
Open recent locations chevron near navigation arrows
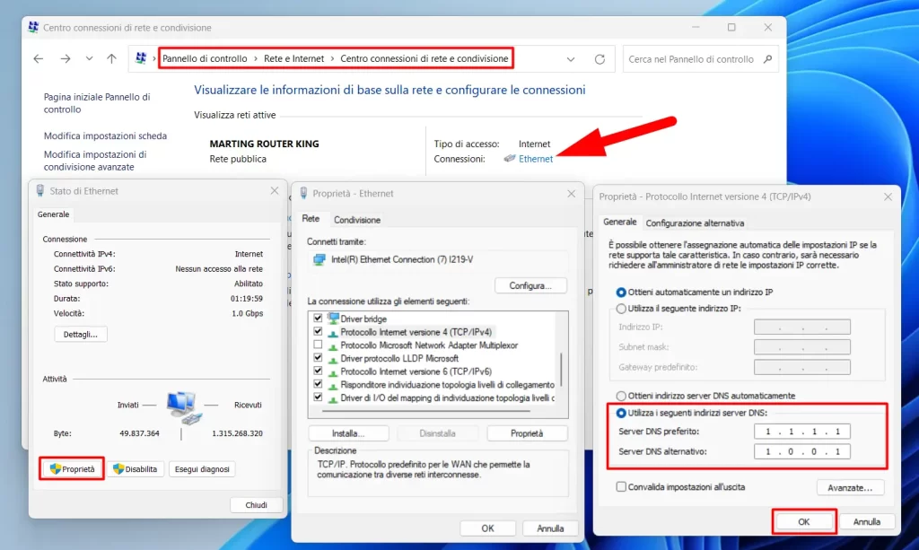tap(89, 58)
